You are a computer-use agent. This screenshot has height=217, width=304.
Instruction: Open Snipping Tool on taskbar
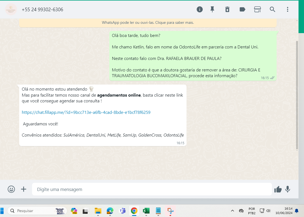[170, 211]
